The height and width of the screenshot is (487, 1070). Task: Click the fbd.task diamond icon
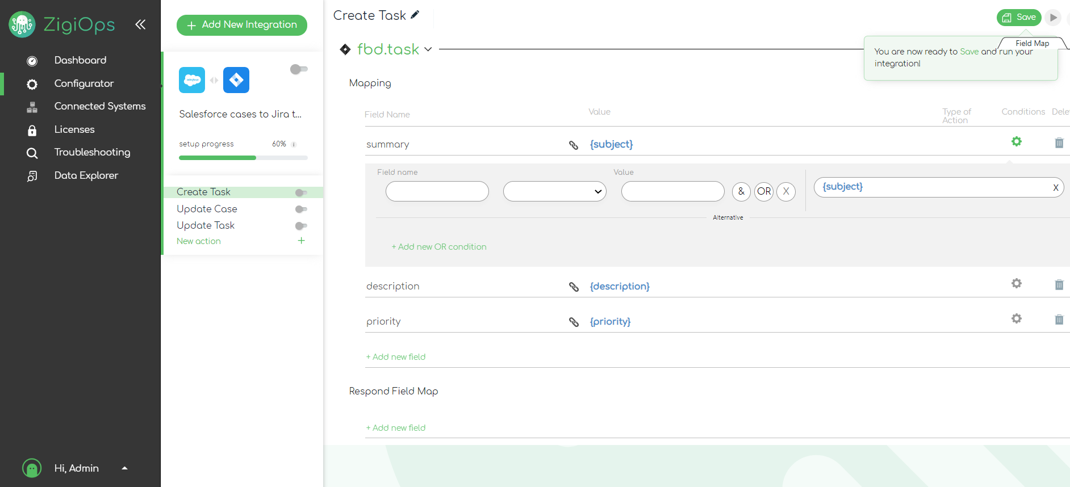click(345, 49)
